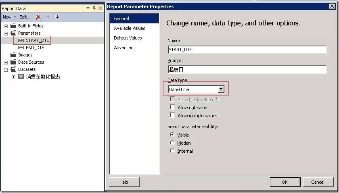Switch to the General page

[134, 19]
